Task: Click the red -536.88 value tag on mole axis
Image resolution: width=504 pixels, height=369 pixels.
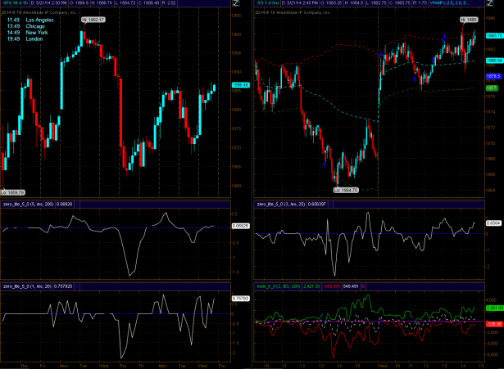Action: coord(493,325)
